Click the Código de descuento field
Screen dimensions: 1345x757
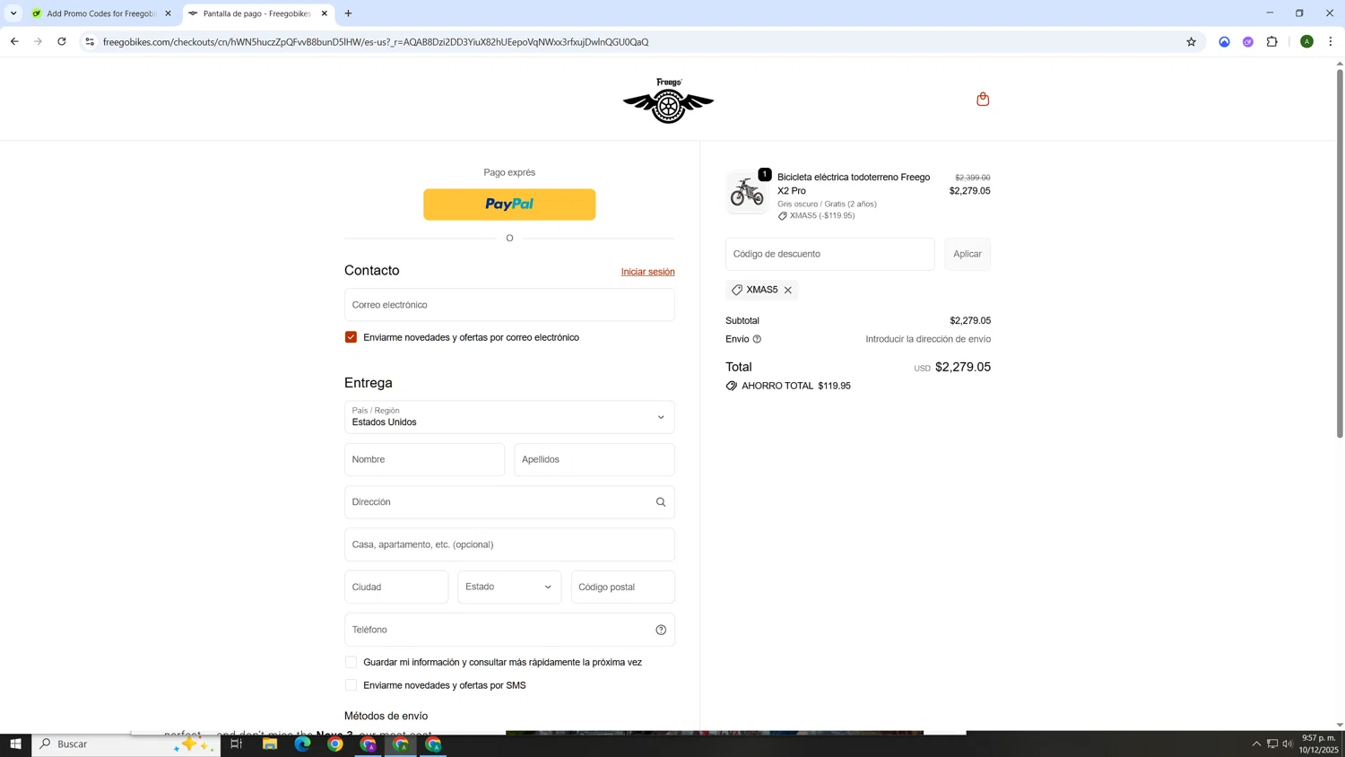coord(829,254)
